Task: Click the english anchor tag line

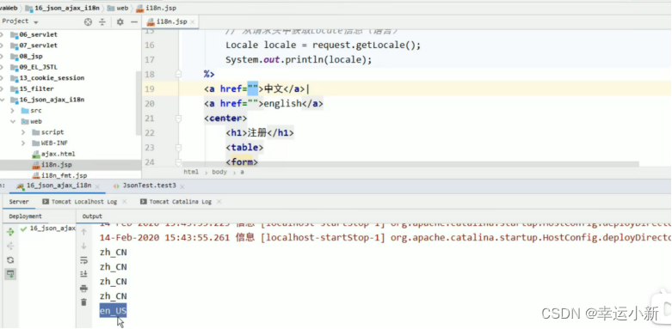Action: point(263,104)
